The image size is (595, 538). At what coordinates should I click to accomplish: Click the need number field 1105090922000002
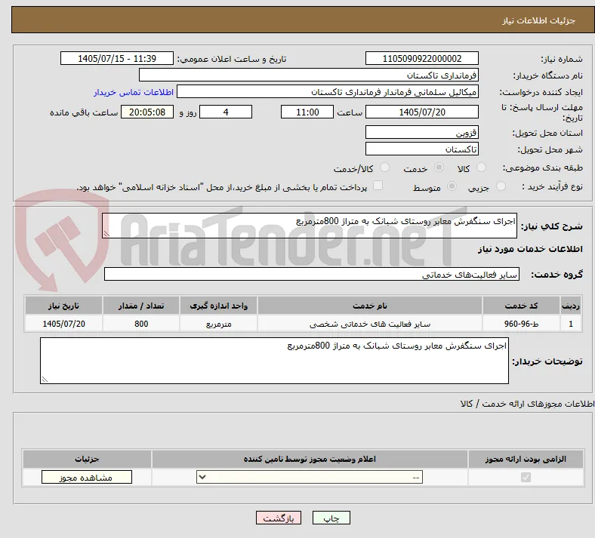[x=421, y=58]
